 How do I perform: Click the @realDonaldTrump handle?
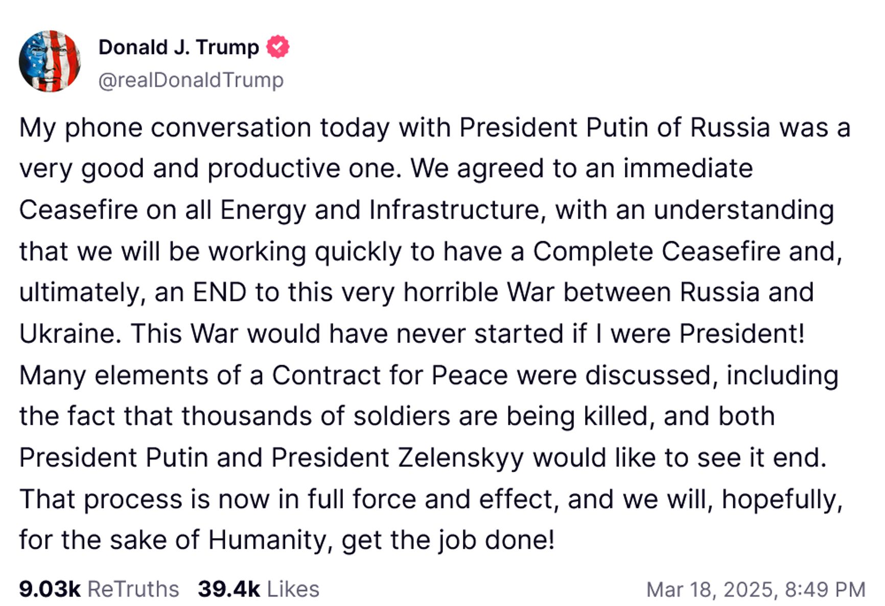[x=191, y=80]
